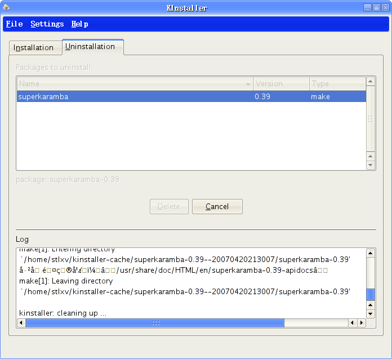This screenshot has height=359, width=392.
Task: Click log scrollbar bottom down arrow
Action: [x=370, y=314]
